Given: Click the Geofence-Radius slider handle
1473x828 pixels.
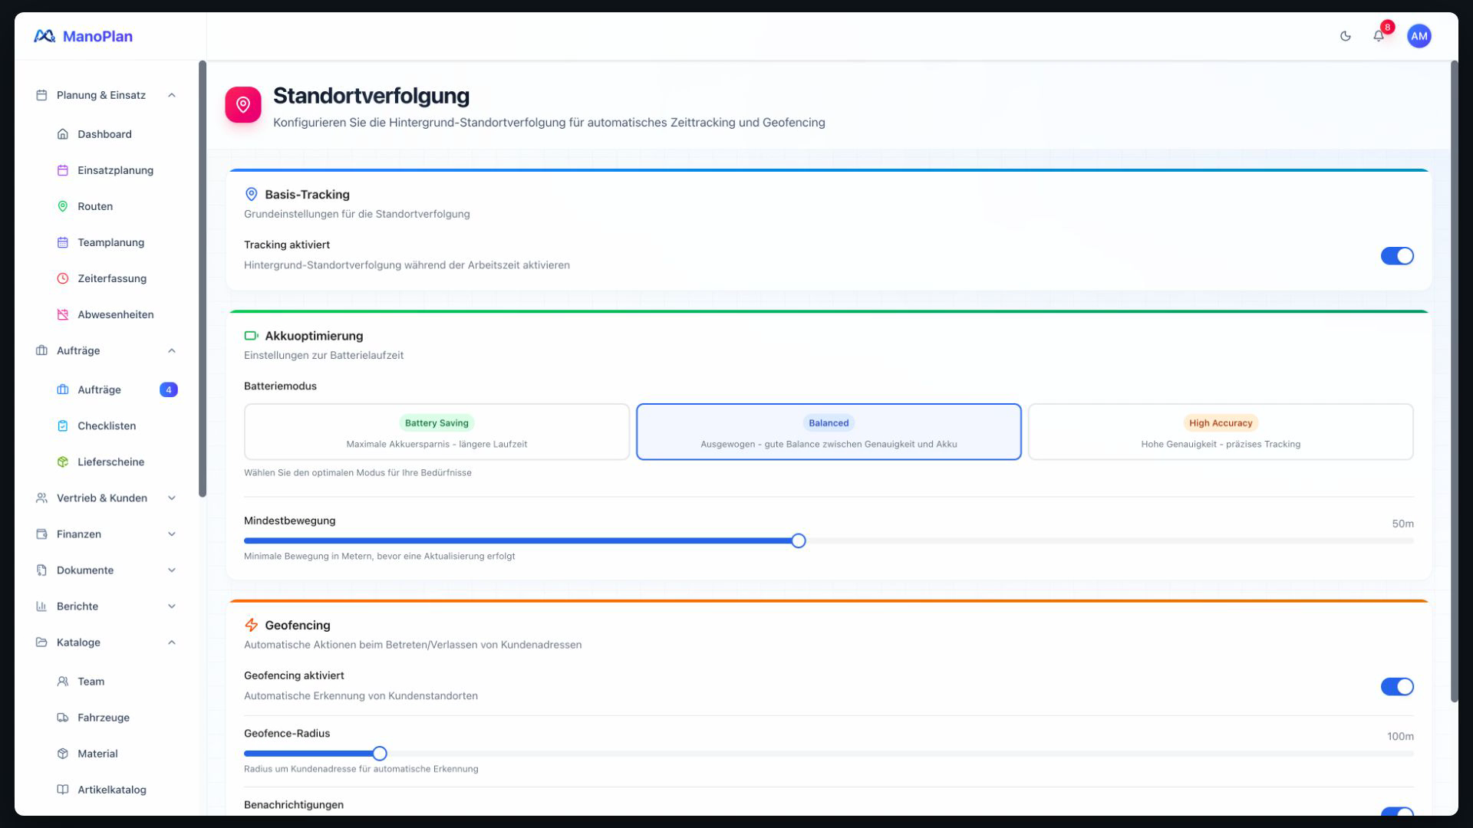Looking at the screenshot, I should point(380,754).
